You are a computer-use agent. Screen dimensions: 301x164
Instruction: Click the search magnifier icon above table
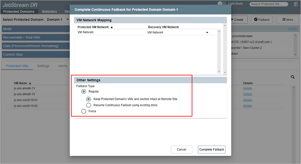click(293, 77)
